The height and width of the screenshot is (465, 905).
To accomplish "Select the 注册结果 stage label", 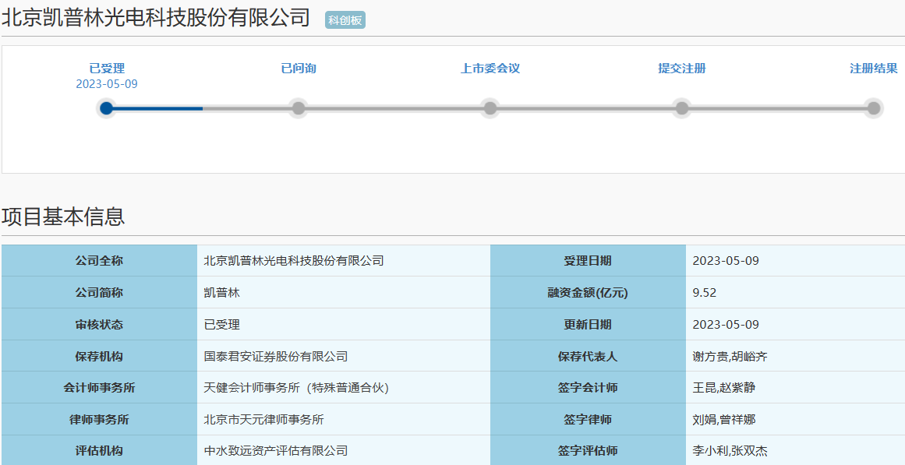I will coord(873,68).
